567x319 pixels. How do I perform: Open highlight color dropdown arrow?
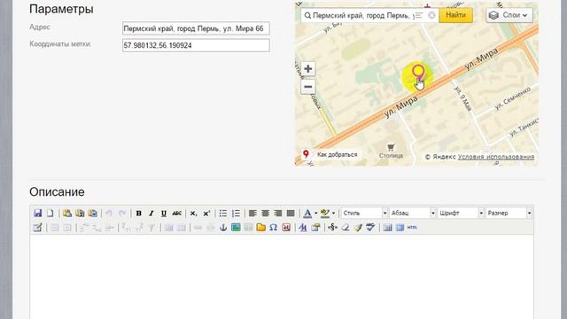pos(333,214)
